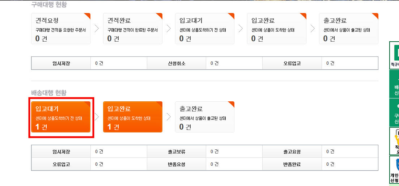Open the green 직구 icon banner in sidebar

click(x=394, y=55)
